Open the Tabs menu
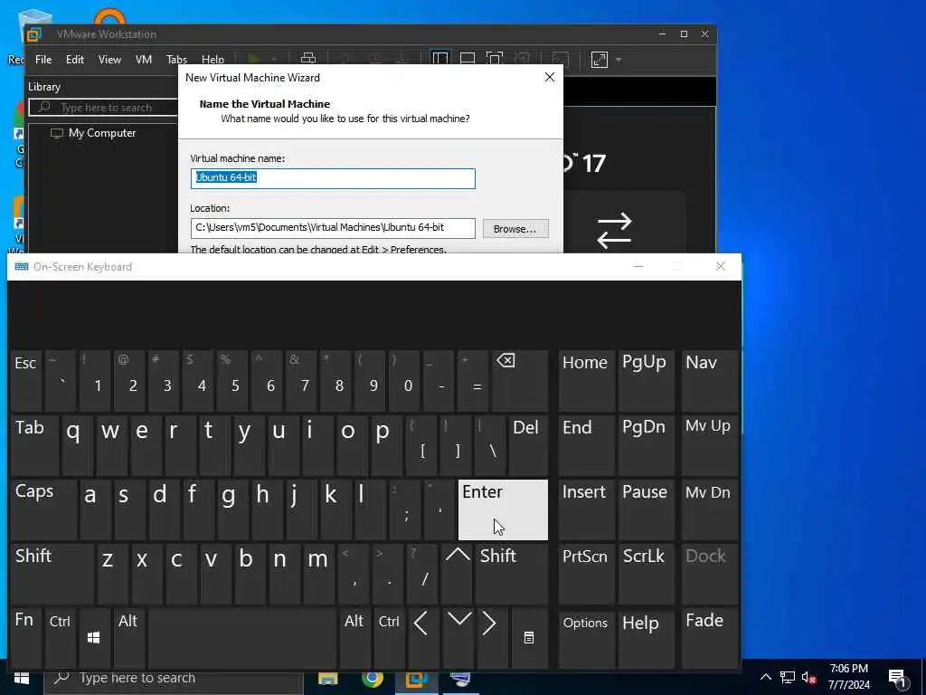The height and width of the screenshot is (695, 926). (x=176, y=60)
